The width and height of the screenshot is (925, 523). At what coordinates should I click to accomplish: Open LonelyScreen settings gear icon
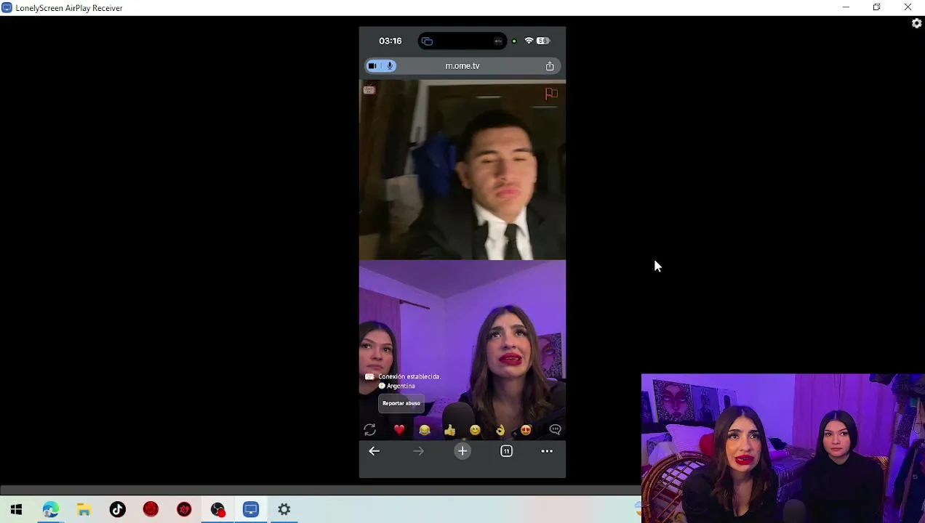(916, 23)
